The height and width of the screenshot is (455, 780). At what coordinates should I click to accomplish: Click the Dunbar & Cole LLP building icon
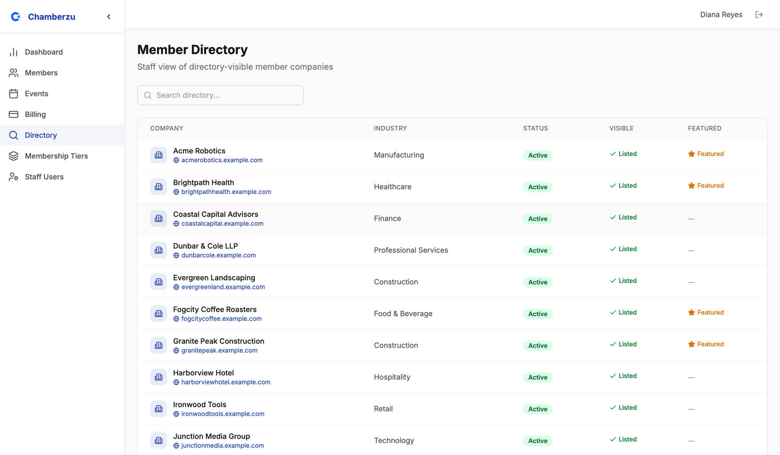[159, 250]
